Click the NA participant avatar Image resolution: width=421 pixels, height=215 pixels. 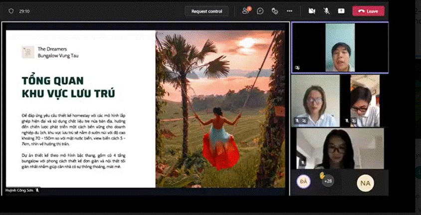pyautogui.click(x=365, y=183)
